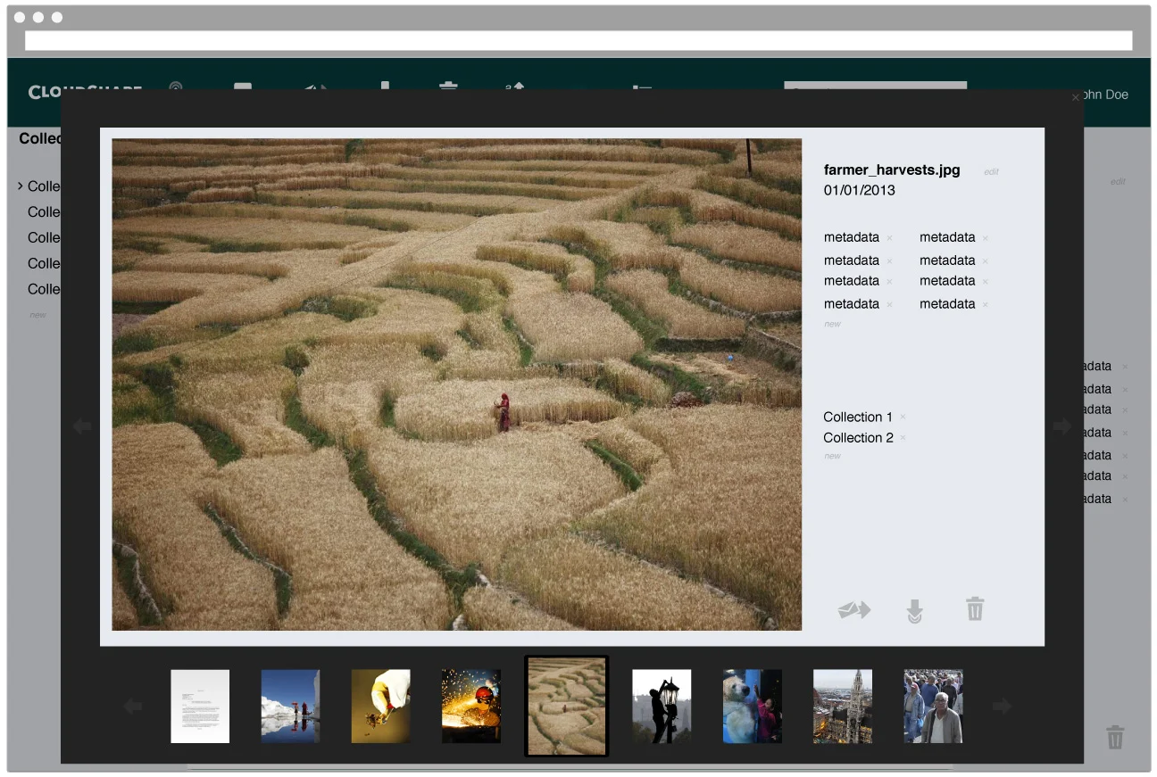
Task: Open the city hall tower thumbnail
Action: coord(843,707)
